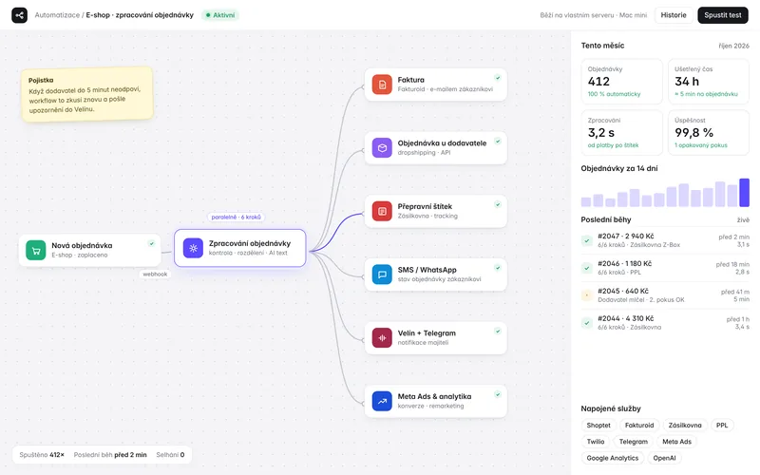Open the Objednávky 412 stat card
760x475 pixels.
tap(621, 82)
